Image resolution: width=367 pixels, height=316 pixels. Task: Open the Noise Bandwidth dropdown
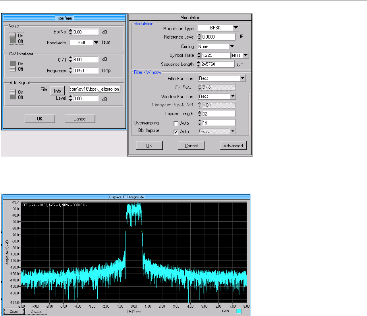[96, 43]
